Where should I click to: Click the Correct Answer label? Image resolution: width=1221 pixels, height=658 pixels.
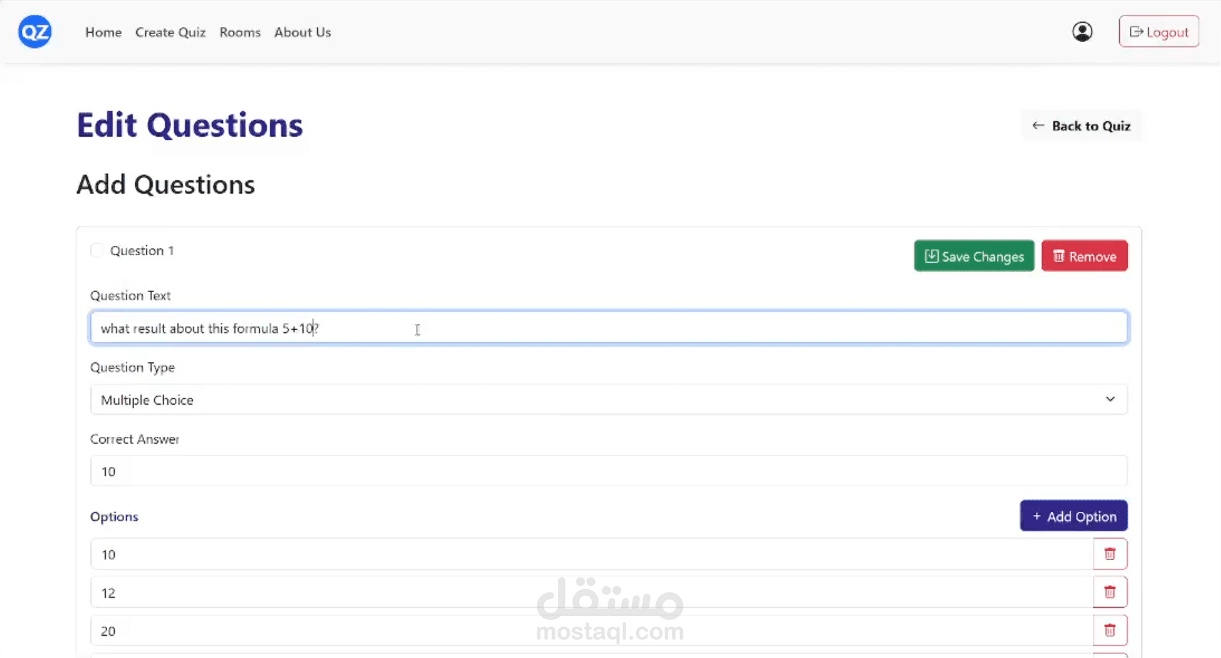(135, 439)
